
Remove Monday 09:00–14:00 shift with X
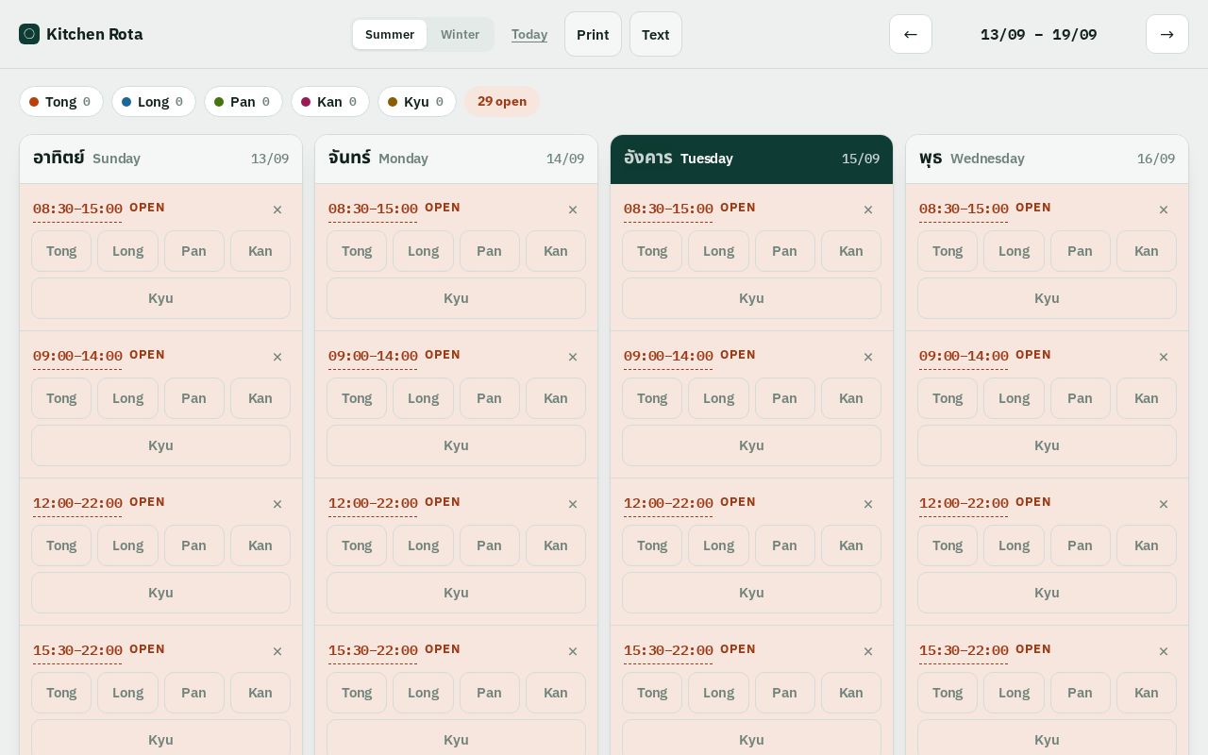573,357
